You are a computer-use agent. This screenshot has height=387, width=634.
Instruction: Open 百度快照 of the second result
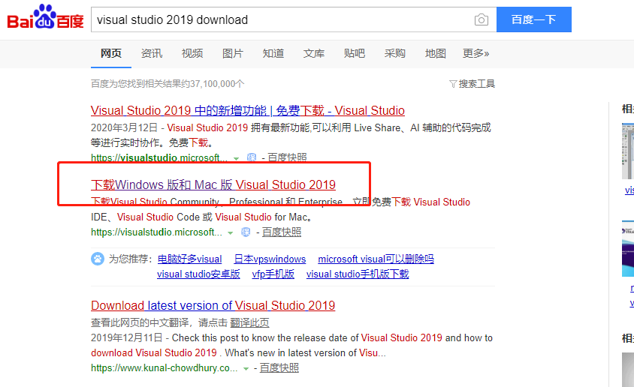pyautogui.click(x=282, y=232)
